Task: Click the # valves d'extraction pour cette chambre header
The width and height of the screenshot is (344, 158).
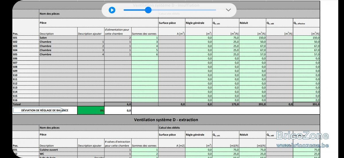Action: pyautogui.click(x=118, y=143)
